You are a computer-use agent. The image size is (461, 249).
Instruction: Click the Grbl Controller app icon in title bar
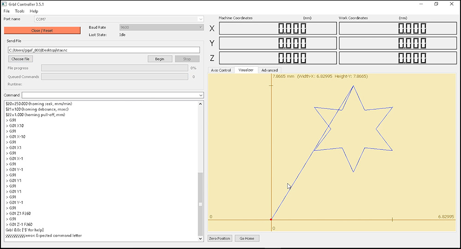[4, 4]
